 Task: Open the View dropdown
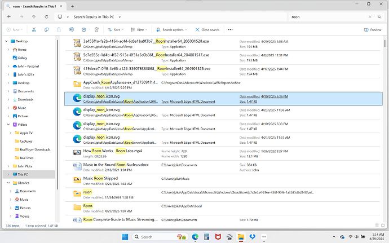point(139,29)
